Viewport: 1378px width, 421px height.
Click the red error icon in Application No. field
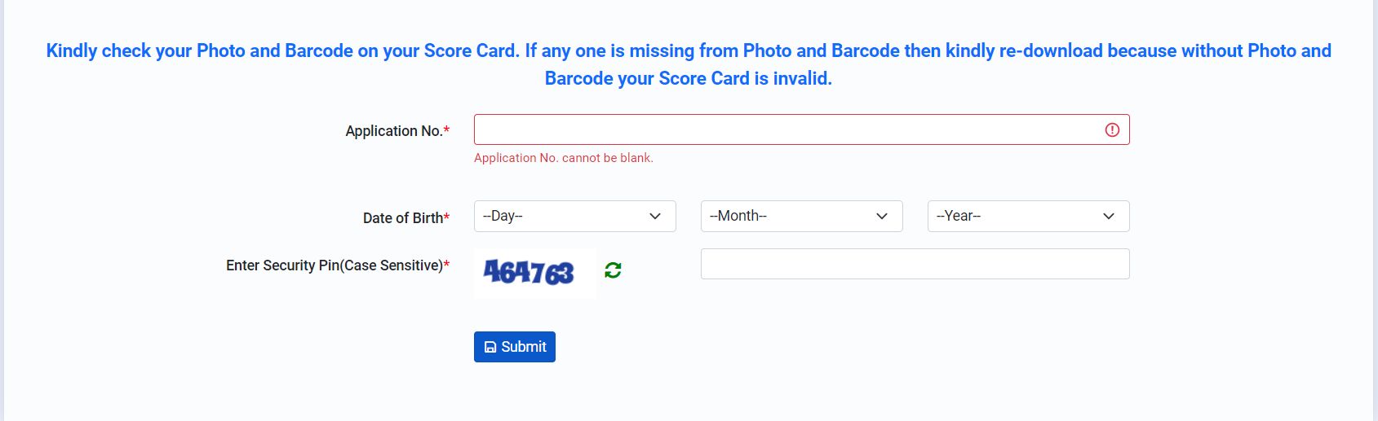point(1112,130)
